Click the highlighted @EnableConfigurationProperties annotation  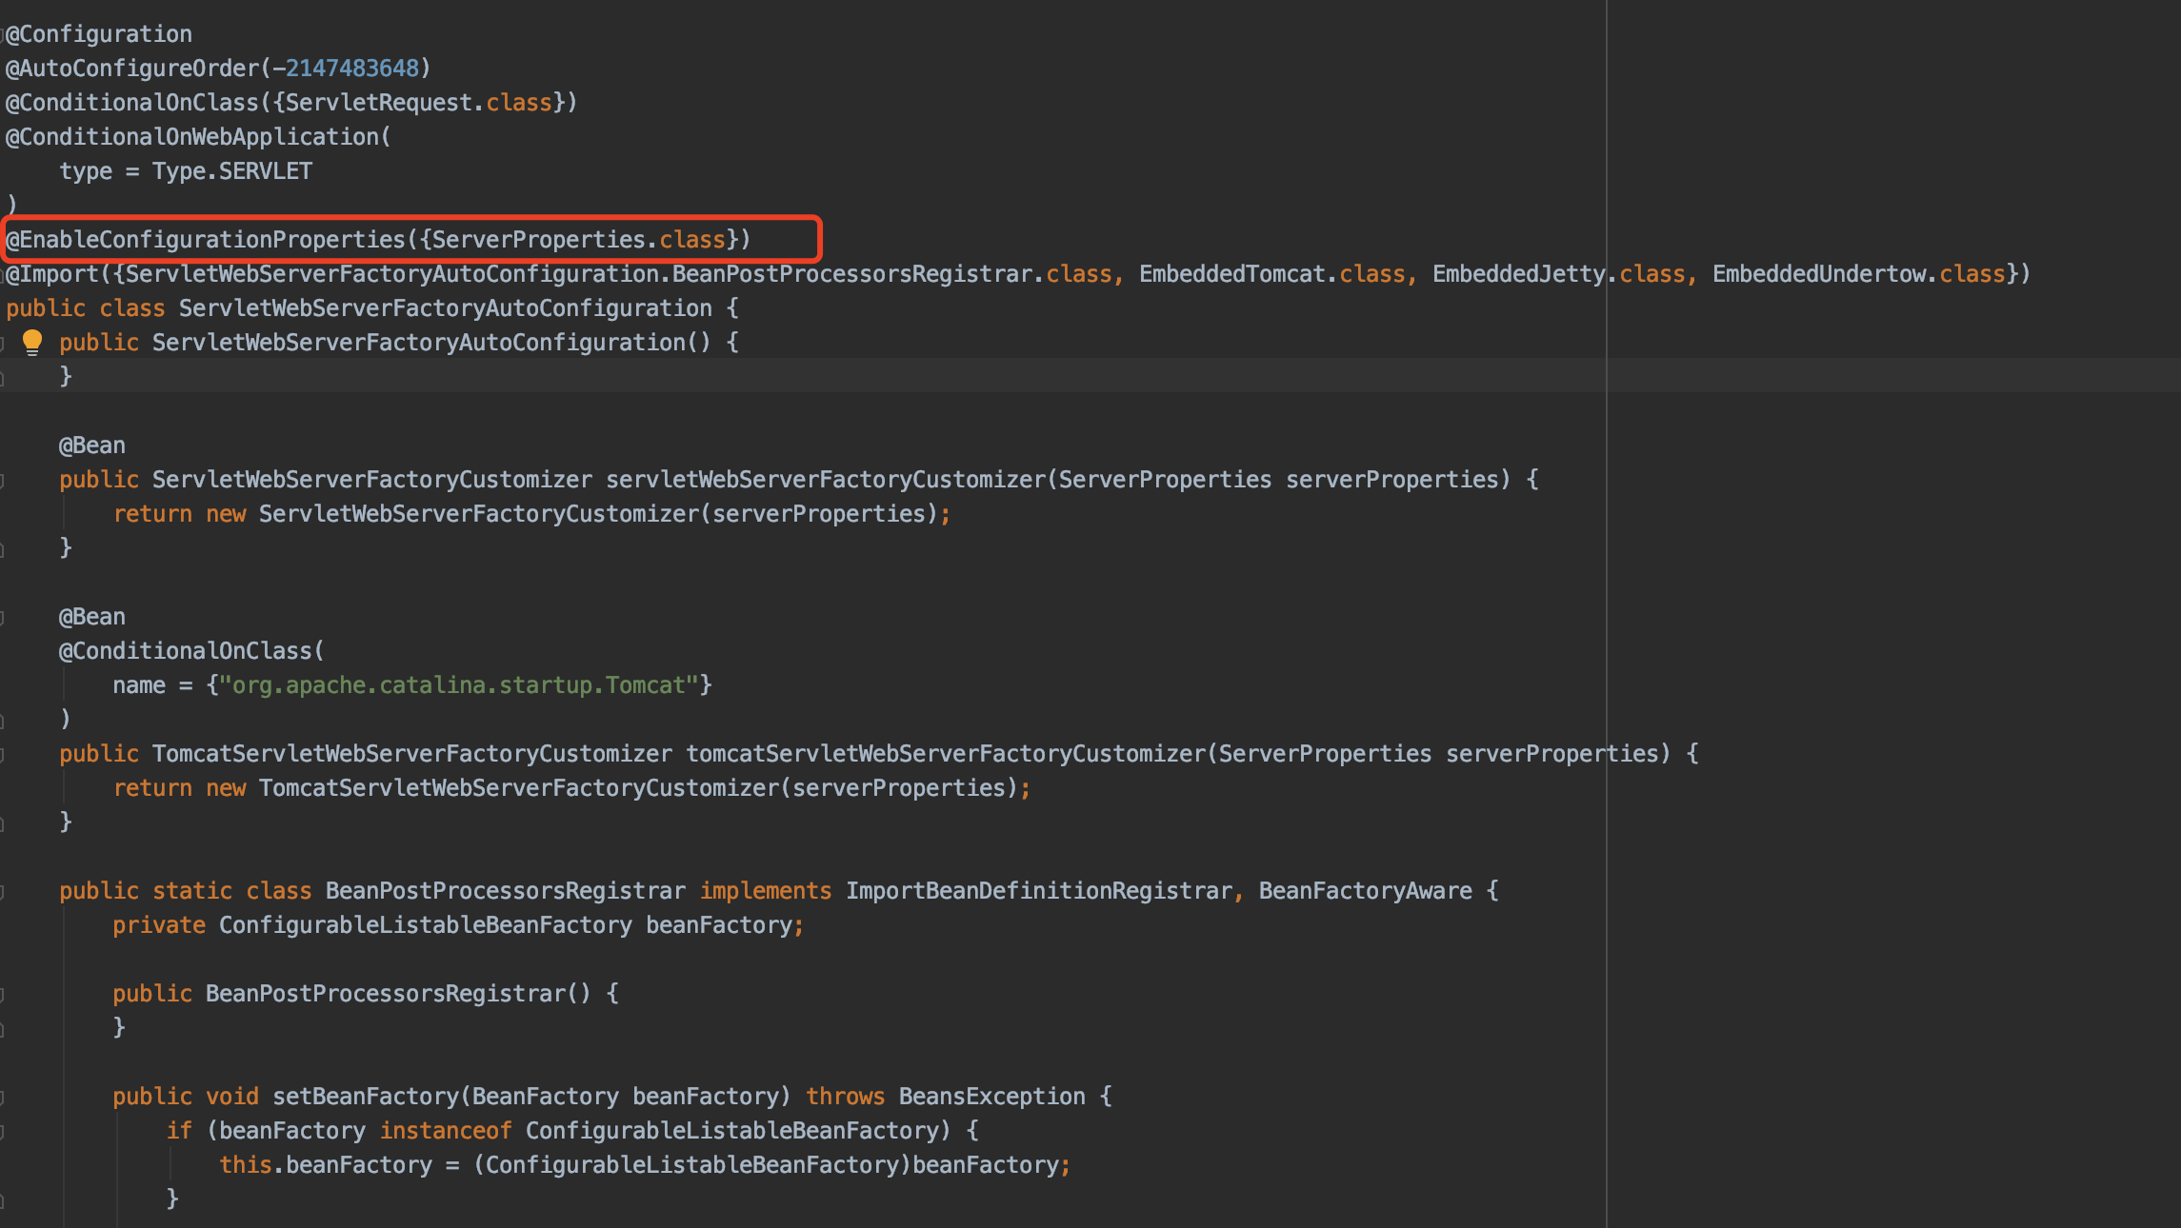pyautogui.click(x=206, y=240)
